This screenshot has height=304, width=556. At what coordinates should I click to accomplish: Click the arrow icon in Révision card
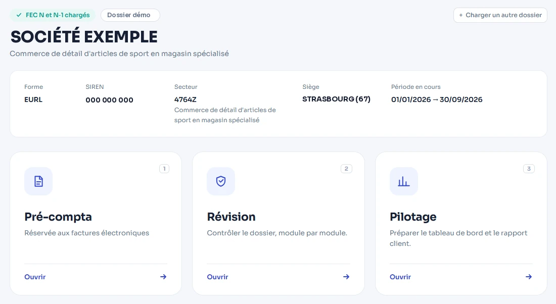pyautogui.click(x=346, y=277)
